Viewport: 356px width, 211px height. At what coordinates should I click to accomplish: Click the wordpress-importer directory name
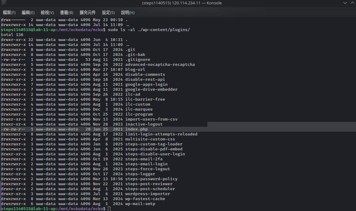147,194
